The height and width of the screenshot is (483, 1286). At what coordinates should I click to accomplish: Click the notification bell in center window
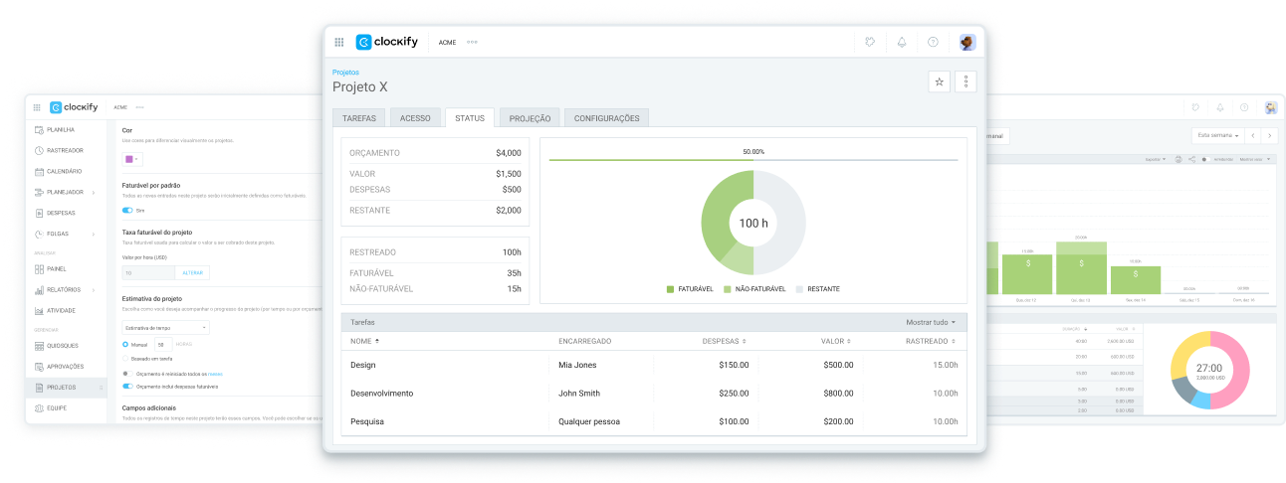[902, 42]
